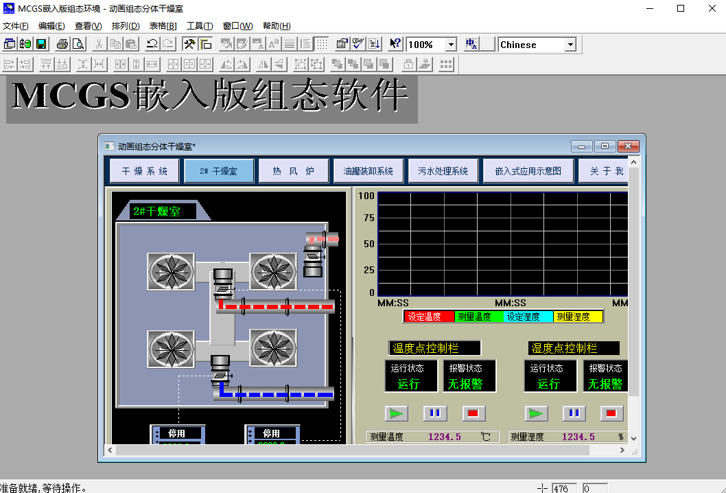Open the 100% zoom dropdown

[451, 45]
